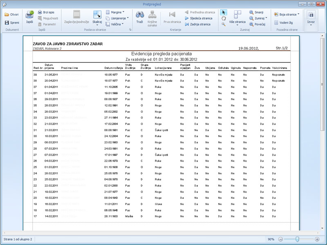Expand the Više stranica layout menu

(237, 18)
